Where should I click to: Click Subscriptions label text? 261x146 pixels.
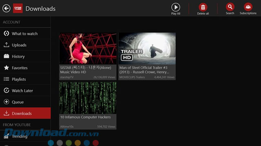coord(248,13)
